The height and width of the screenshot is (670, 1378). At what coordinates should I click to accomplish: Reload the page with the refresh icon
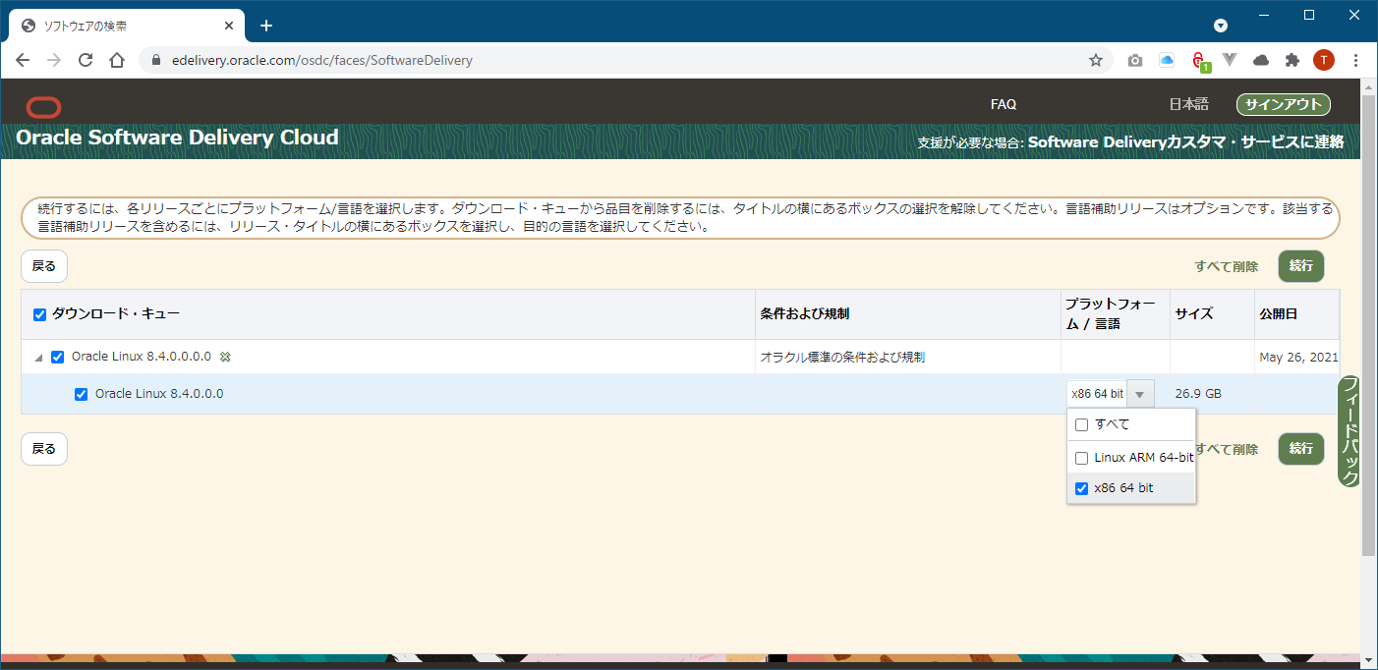[85, 60]
